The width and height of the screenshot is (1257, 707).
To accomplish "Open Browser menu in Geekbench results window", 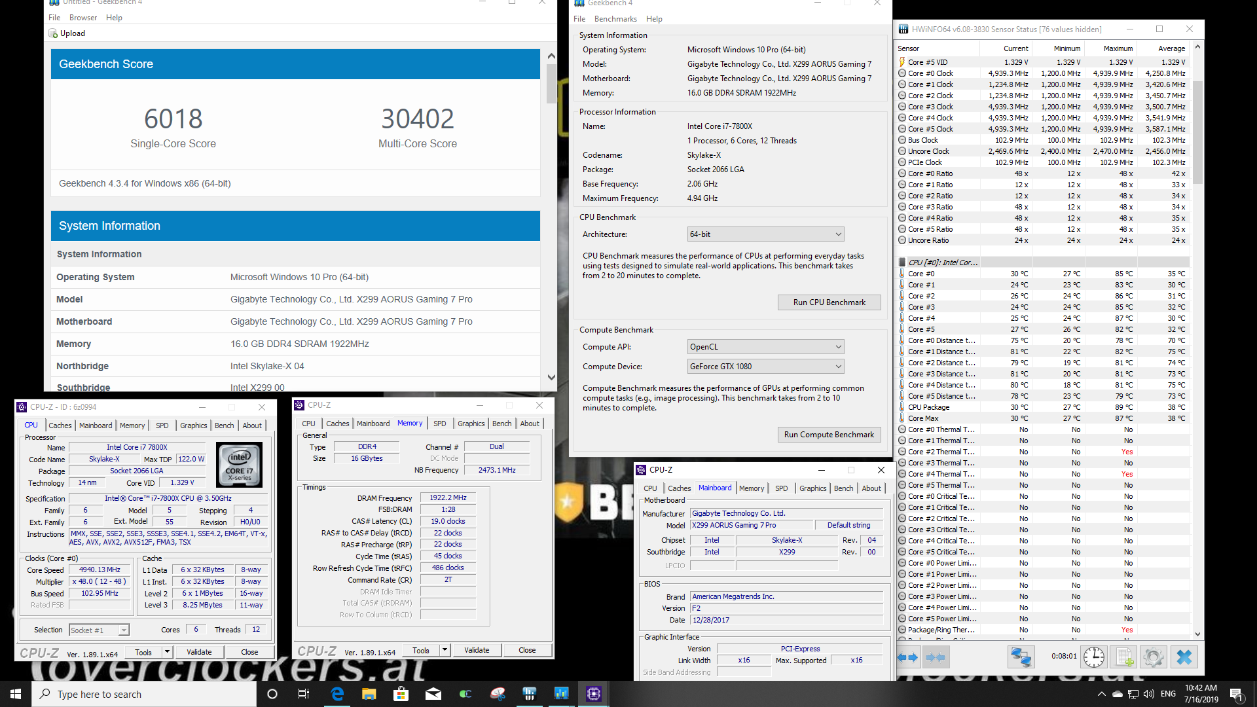I will 83,18.
